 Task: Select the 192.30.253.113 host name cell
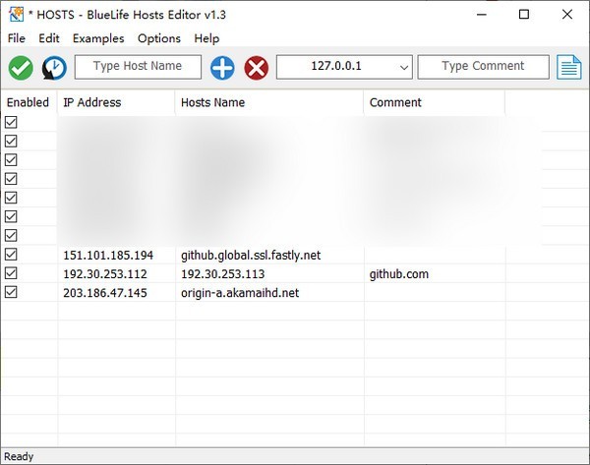point(223,274)
